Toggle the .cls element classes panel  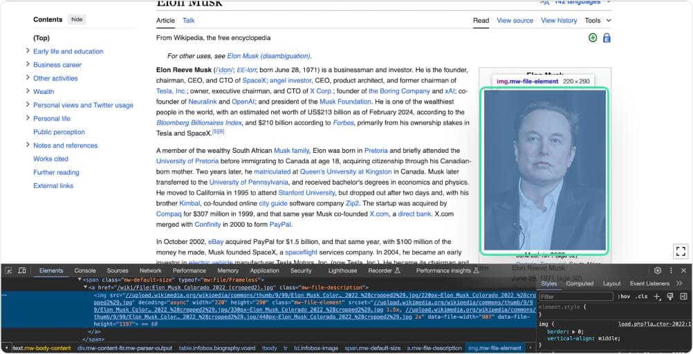(x=641, y=297)
